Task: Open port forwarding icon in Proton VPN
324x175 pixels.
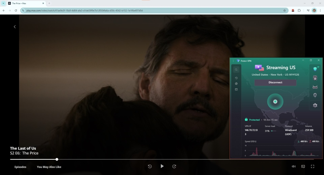Action: [x=315, y=87]
